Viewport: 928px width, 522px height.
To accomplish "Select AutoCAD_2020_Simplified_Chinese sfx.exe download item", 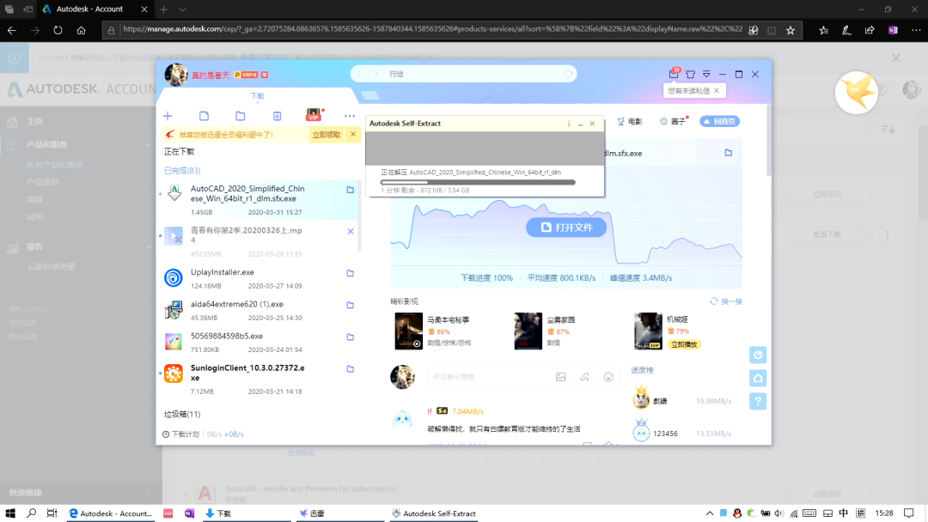I will tap(258, 200).
